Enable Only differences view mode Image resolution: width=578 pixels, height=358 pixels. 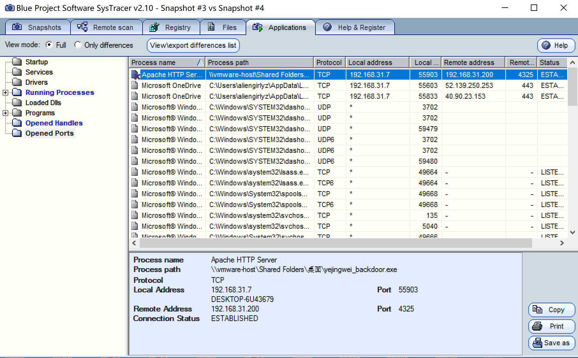[x=78, y=45]
